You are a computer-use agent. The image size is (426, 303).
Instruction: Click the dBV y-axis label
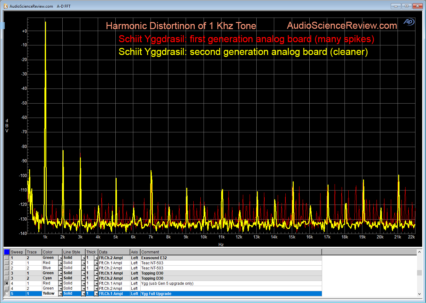(x=7, y=126)
